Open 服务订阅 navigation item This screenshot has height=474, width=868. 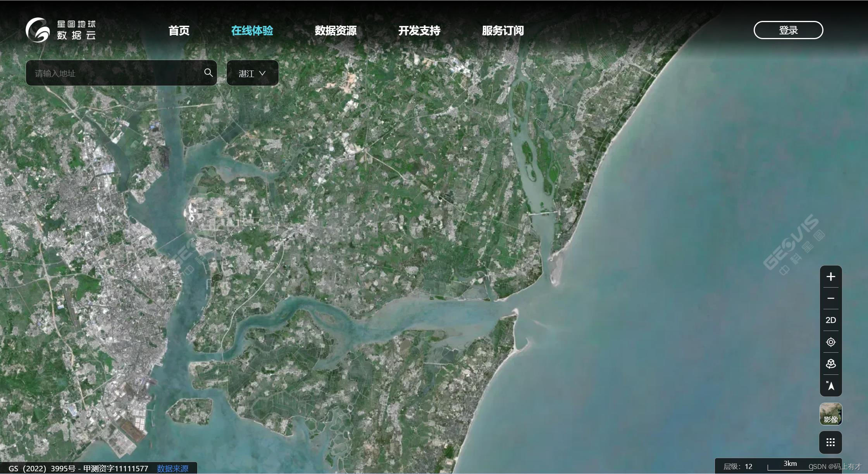click(x=503, y=31)
